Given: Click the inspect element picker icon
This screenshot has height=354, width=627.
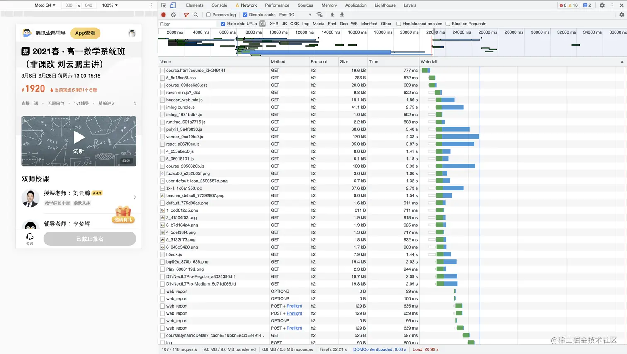Looking at the screenshot, I should 164,5.
